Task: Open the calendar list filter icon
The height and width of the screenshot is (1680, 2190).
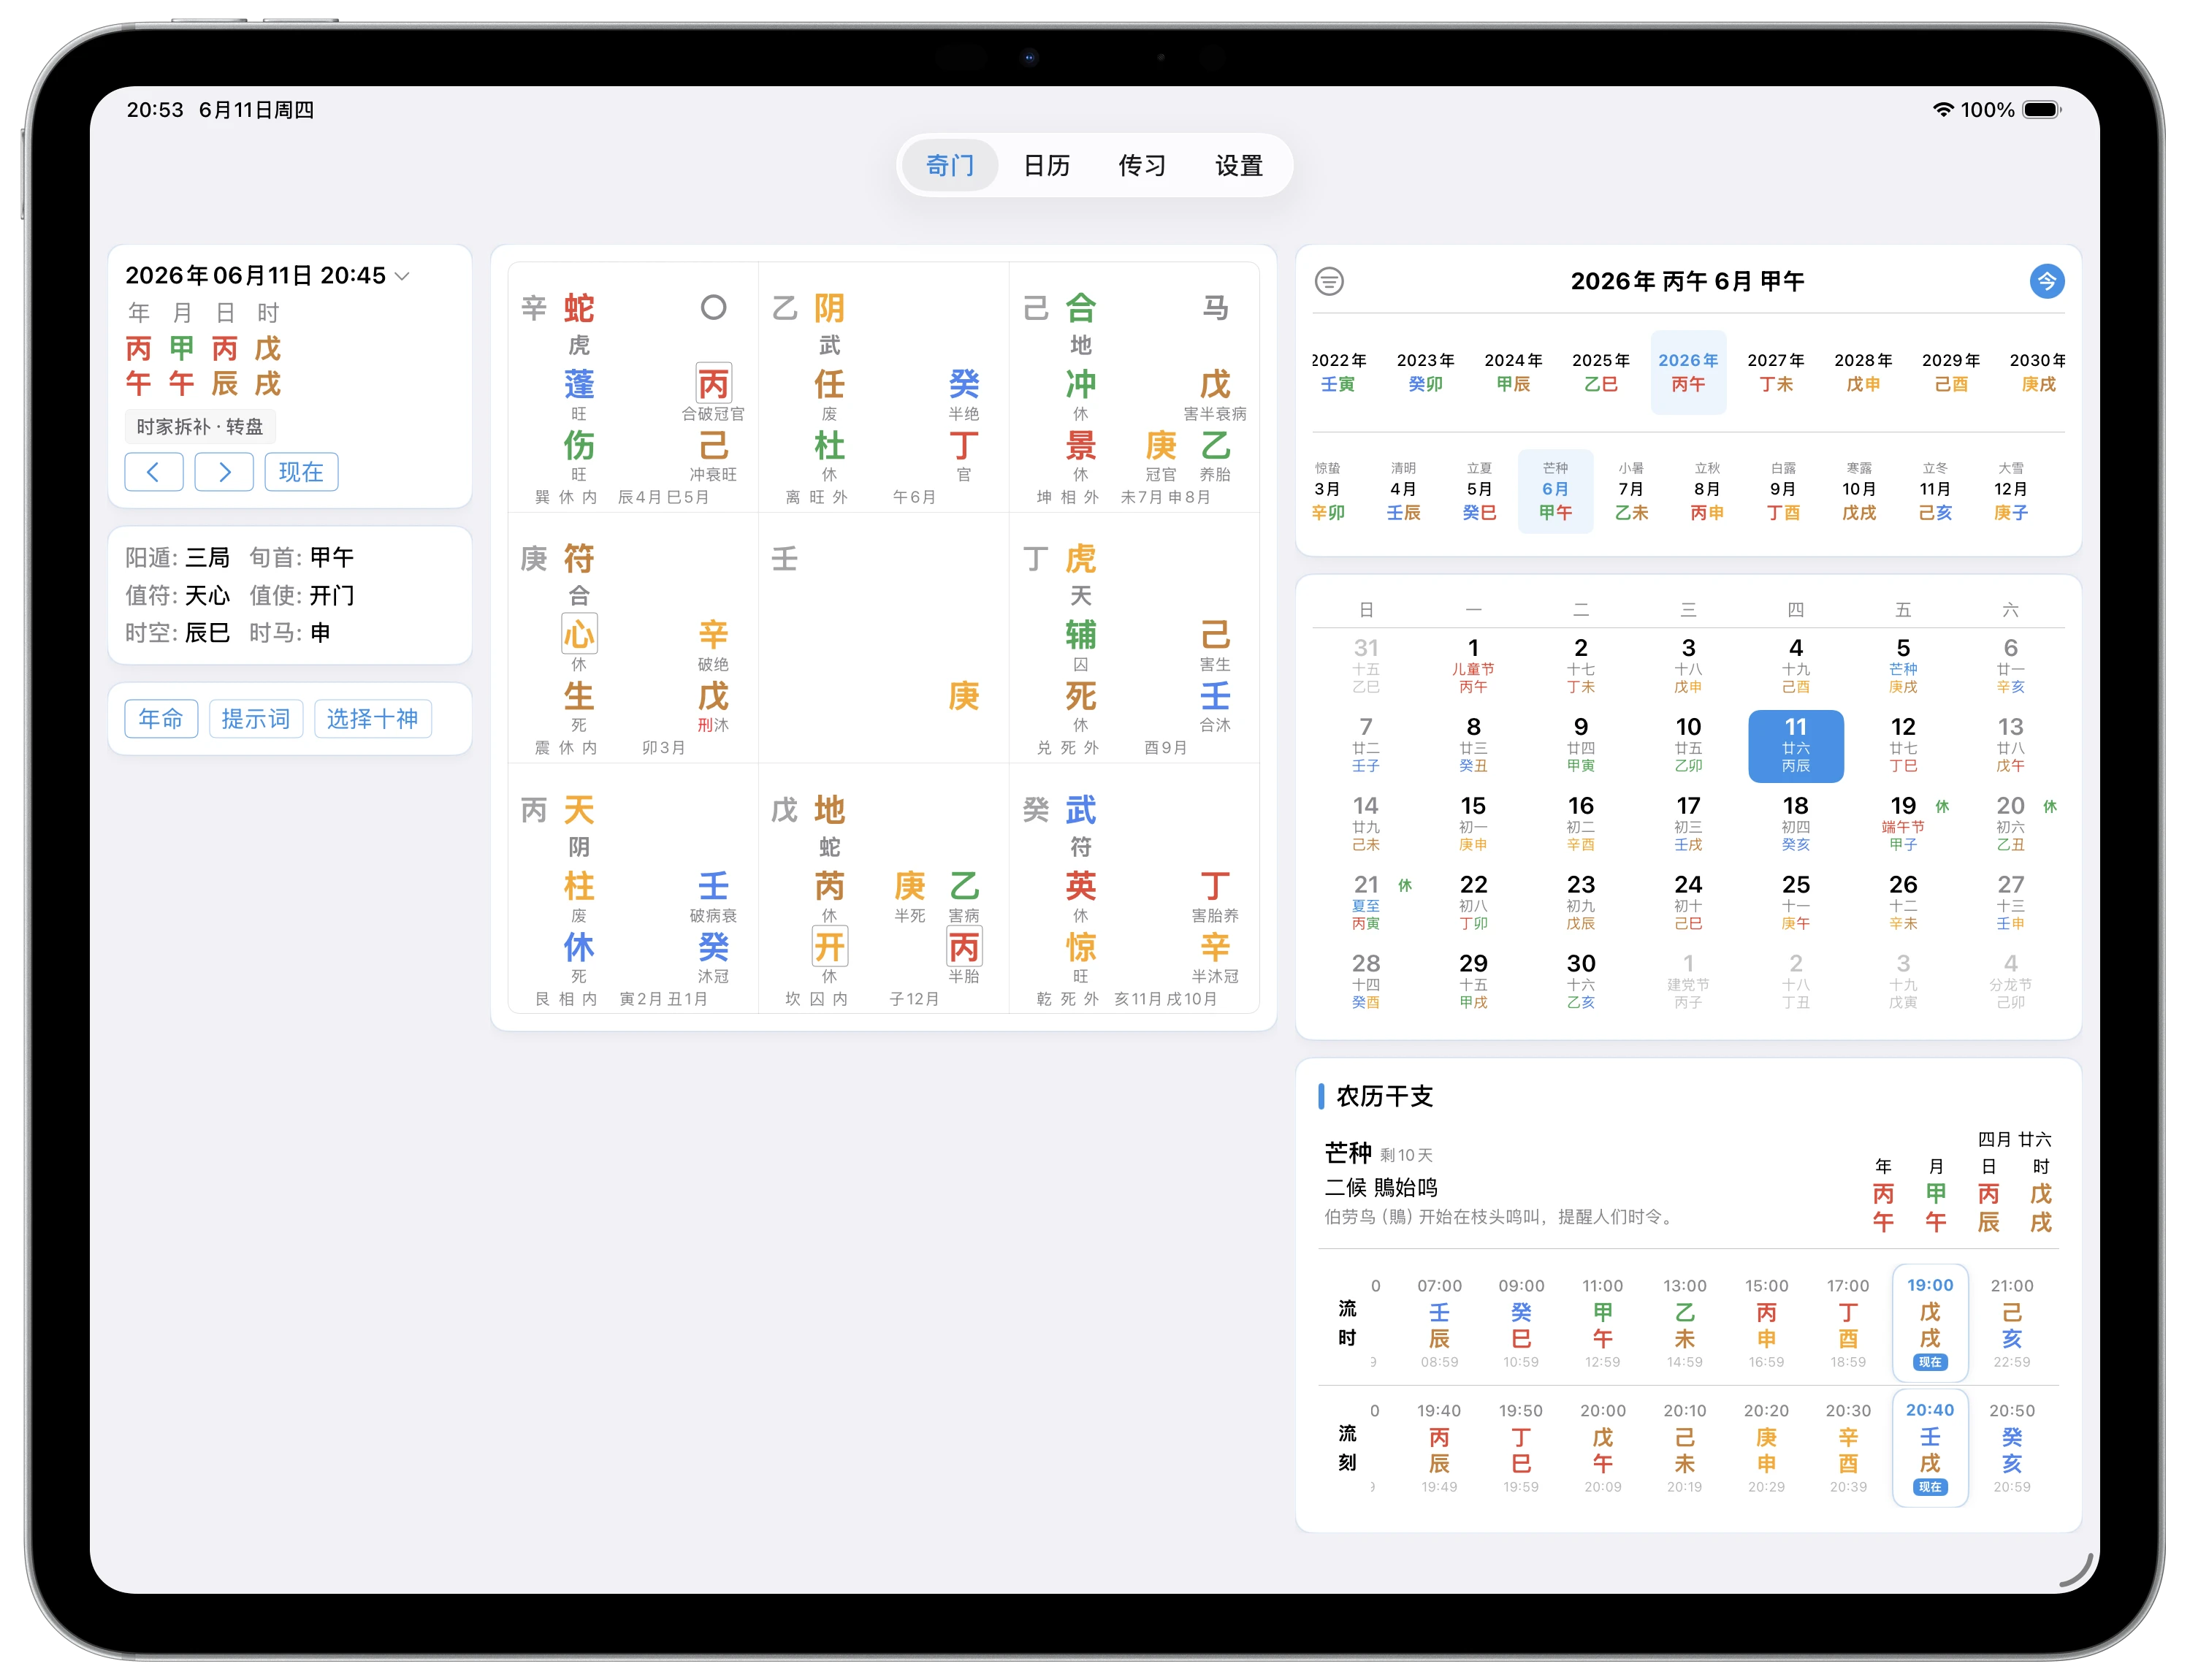Action: click(1329, 282)
